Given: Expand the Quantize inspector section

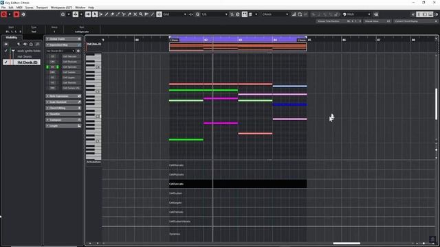Looking at the screenshot, I should pyautogui.click(x=63, y=114).
